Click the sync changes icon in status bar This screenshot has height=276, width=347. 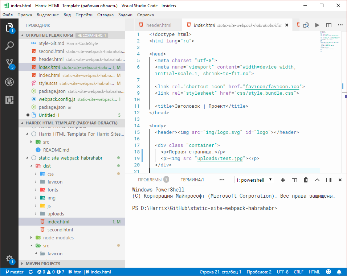pyautogui.click(x=30, y=272)
